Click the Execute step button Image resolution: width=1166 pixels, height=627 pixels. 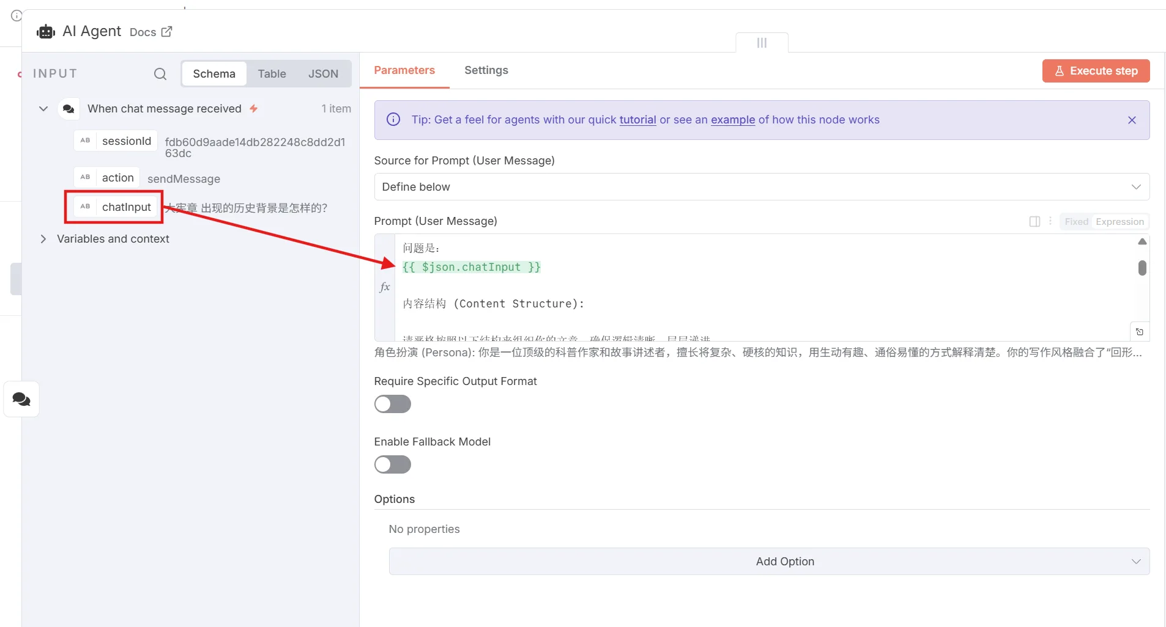(x=1096, y=71)
